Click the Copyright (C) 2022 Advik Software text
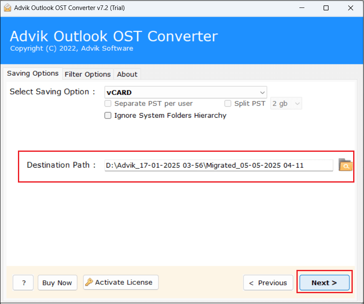 pyautogui.click(x=71, y=48)
